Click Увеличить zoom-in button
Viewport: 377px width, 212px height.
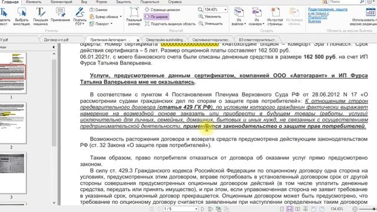coord(210,16)
